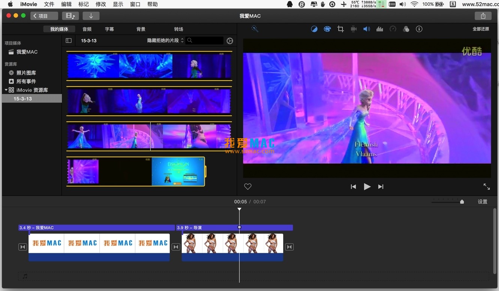This screenshot has height=291, width=499.
Task: Switch to 我的媒体 tab
Action: (59, 29)
